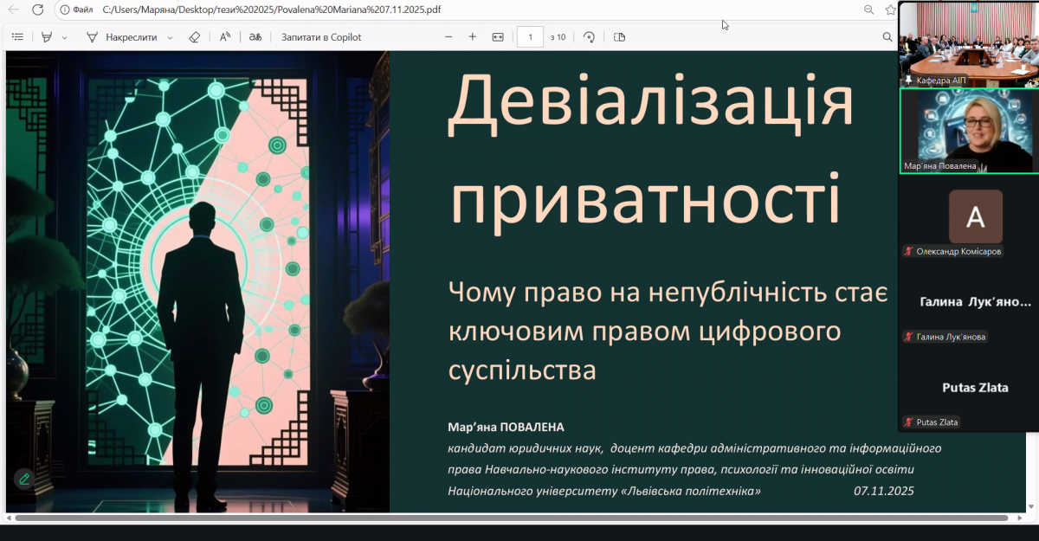Fit the page to width
Screen dimensions: 1039x541
click(496, 36)
